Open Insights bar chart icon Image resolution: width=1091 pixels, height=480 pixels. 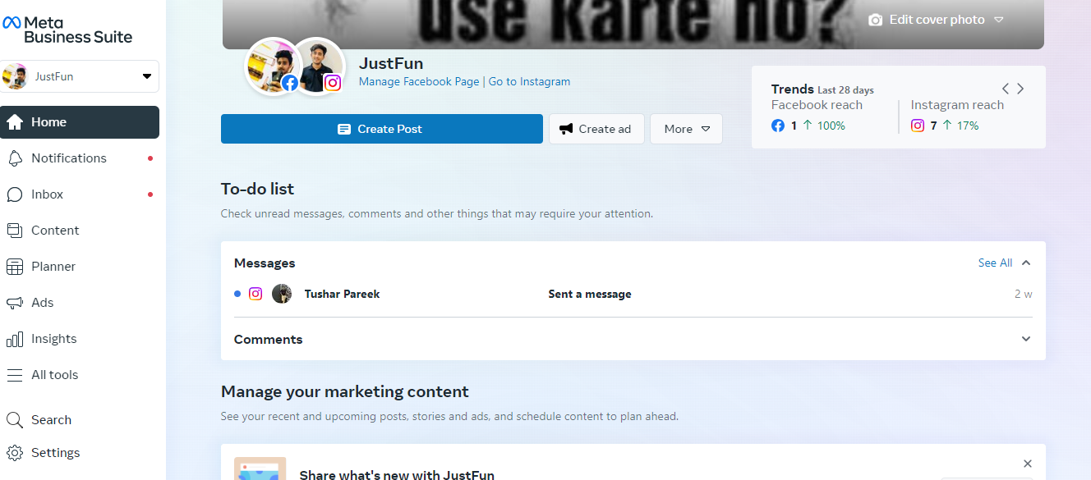tap(15, 339)
